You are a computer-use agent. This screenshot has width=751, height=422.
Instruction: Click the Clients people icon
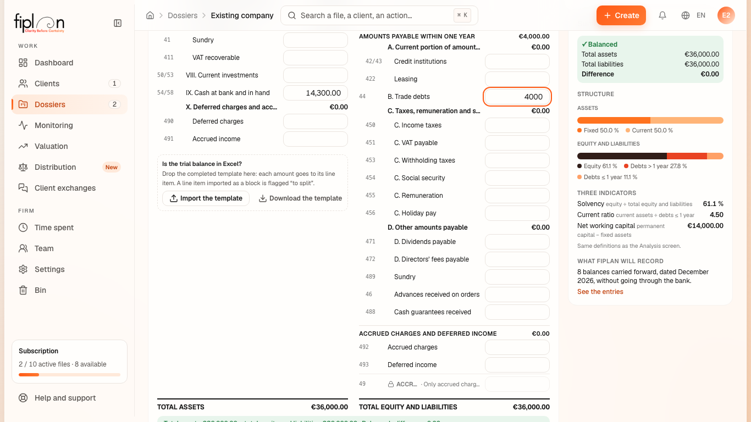coord(23,84)
